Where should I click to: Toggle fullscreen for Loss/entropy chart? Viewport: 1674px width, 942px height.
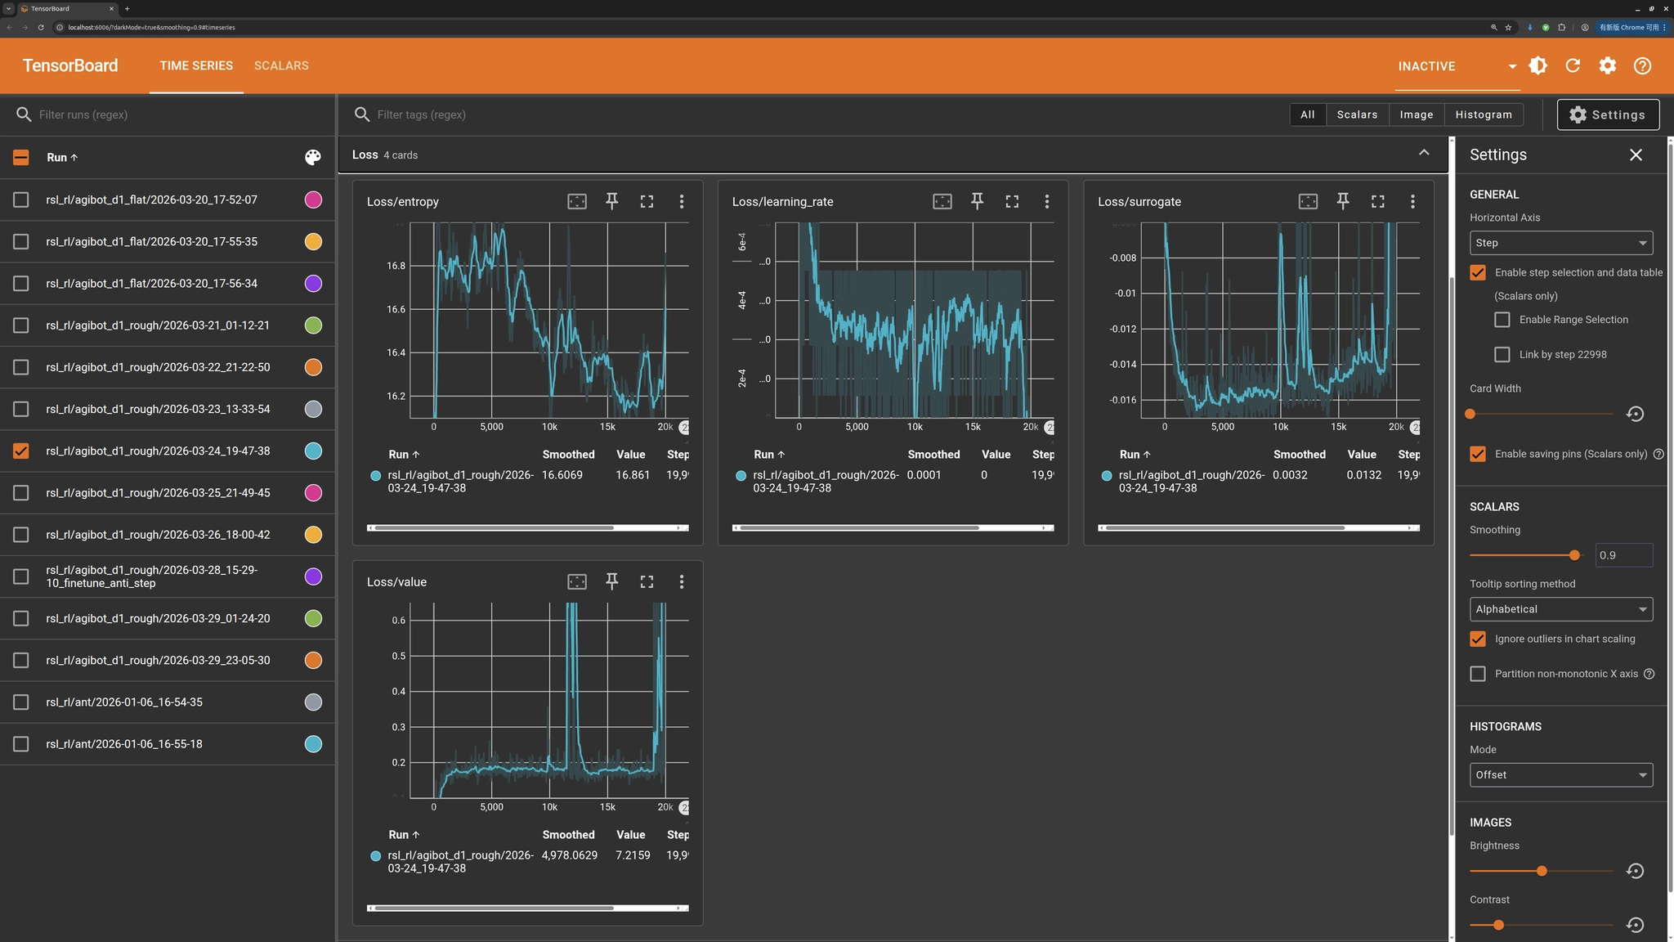(647, 201)
